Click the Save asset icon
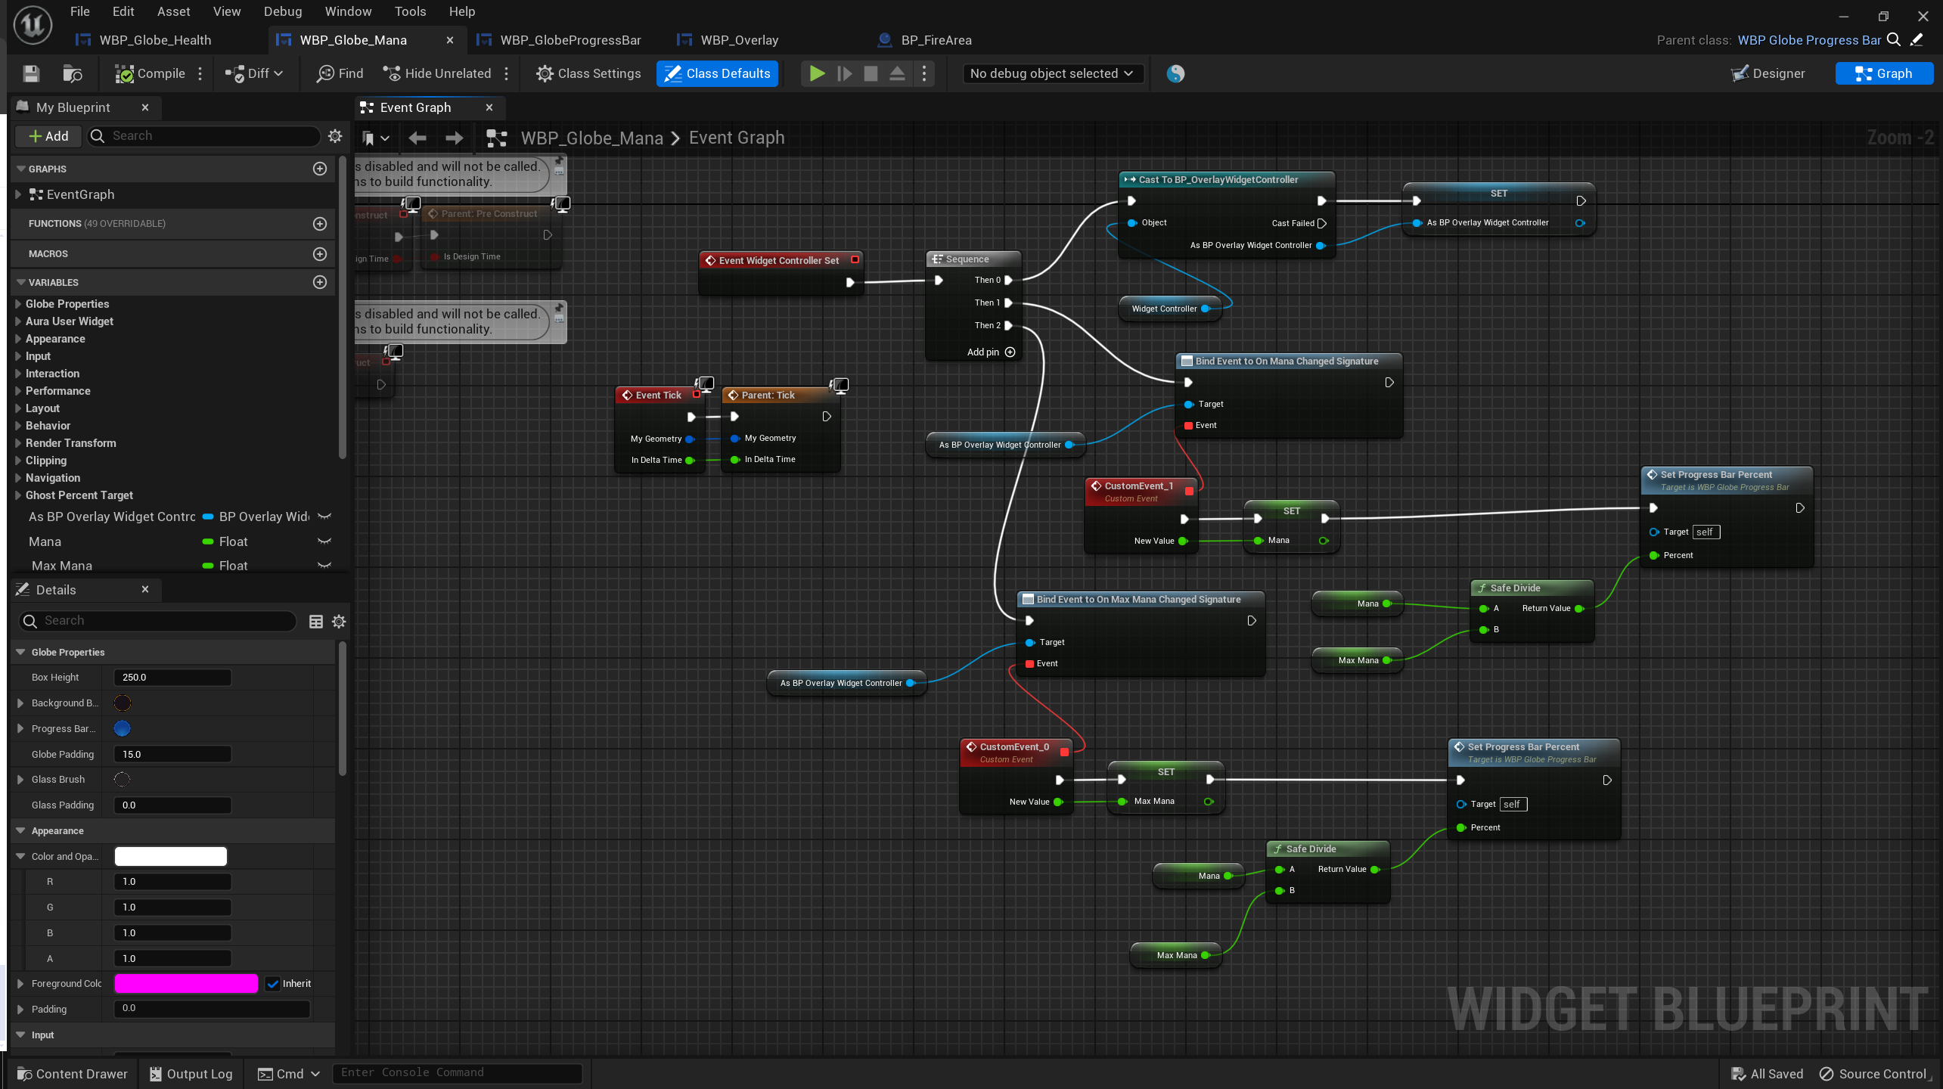This screenshot has width=1943, height=1089. coord(31,73)
